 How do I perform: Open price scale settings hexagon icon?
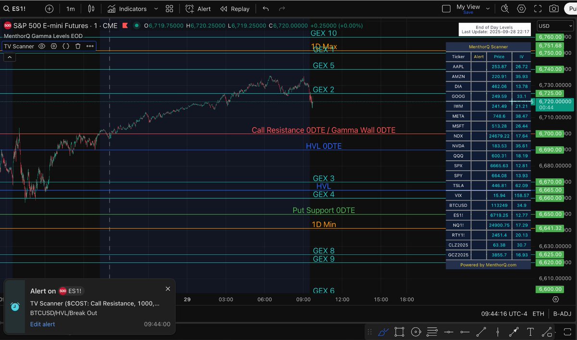click(556, 299)
